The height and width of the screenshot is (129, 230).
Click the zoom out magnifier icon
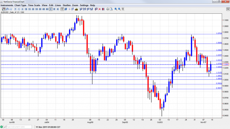[x=119, y=9]
